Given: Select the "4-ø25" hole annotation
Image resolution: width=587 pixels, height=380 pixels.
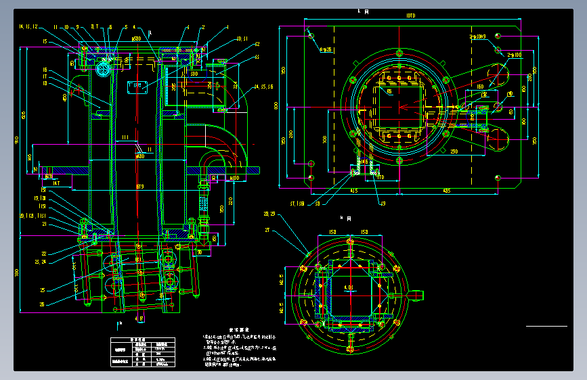Looking at the screenshot, I should coord(326,49).
